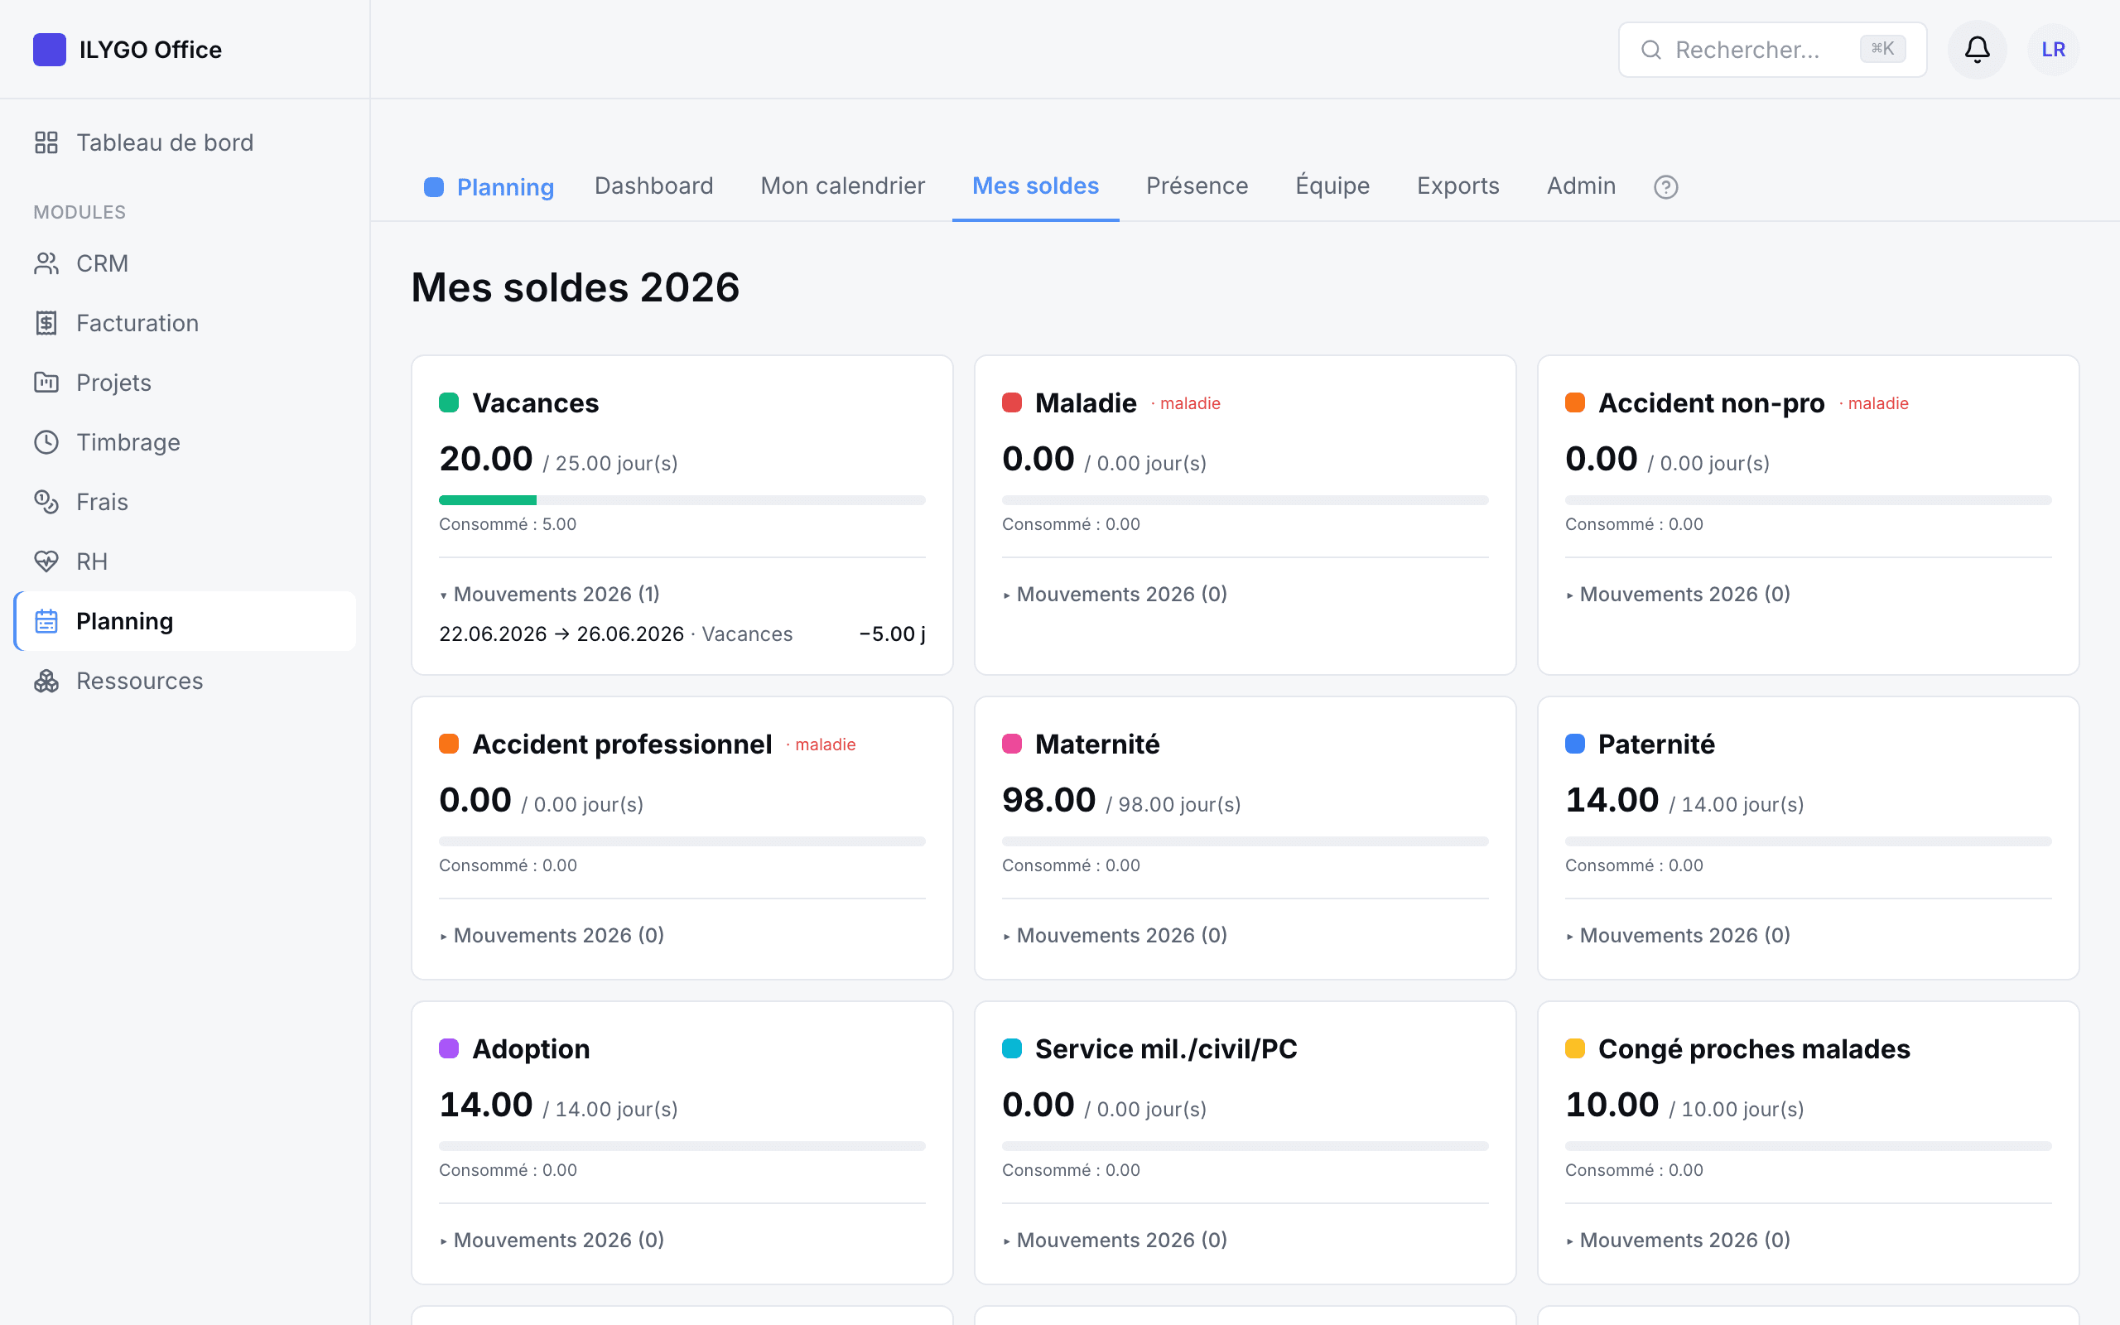Switch to the Présence tab
Viewport: 2120px width, 1325px height.
pos(1197,185)
